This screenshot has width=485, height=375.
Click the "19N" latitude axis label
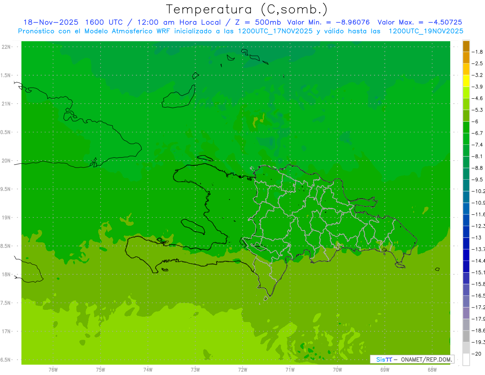tap(7, 218)
